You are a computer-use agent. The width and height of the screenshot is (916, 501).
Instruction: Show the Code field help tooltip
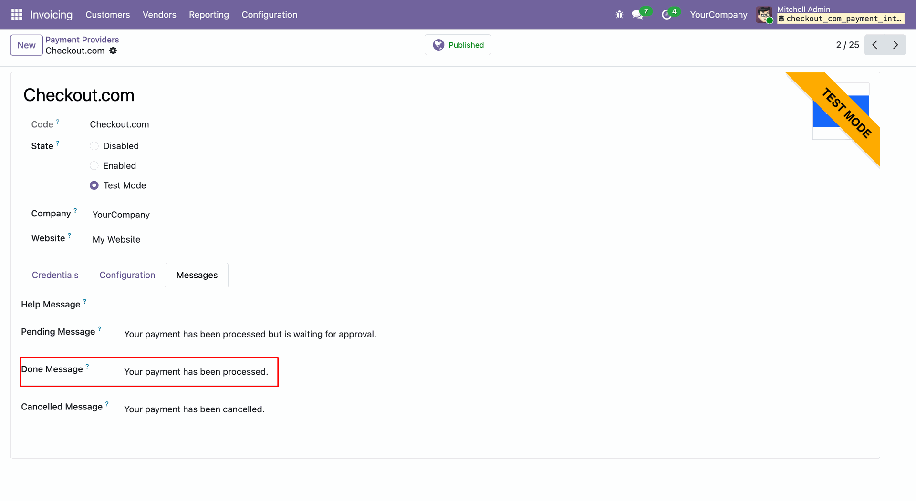[x=58, y=122]
